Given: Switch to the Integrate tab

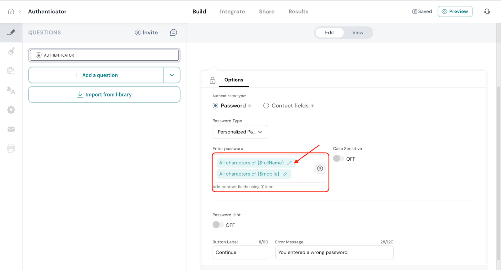Looking at the screenshot, I should tap(232, 12).
